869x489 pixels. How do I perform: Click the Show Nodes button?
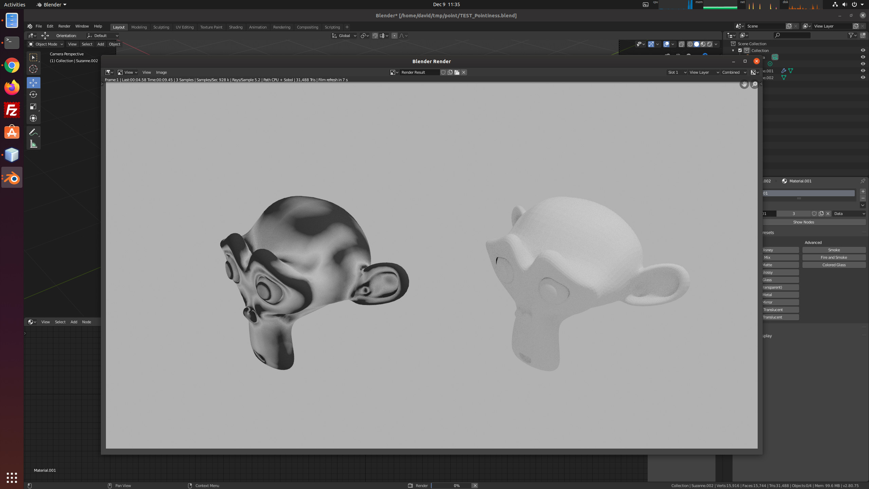(803, 222)
